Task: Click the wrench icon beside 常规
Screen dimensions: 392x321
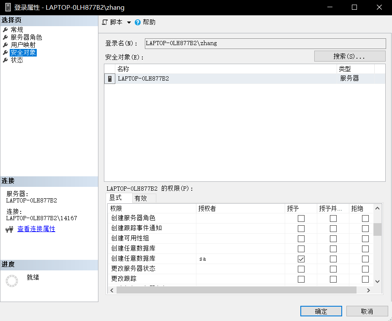Action: point(5,30)
